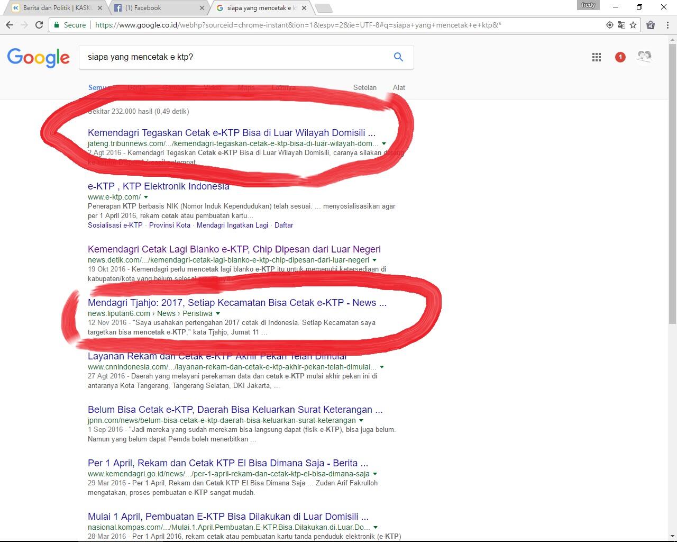Viewport: 677px width, 542px height.
Task: Open Layanan Rekam dan Cetak e-KTP result
Action: [x=217, y=356]
